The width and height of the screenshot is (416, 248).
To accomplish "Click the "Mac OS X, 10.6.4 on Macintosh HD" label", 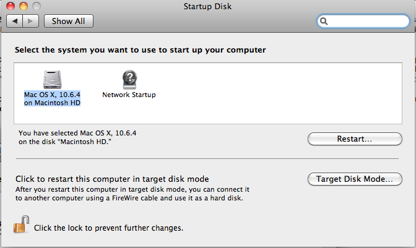I will pos(53,98).
